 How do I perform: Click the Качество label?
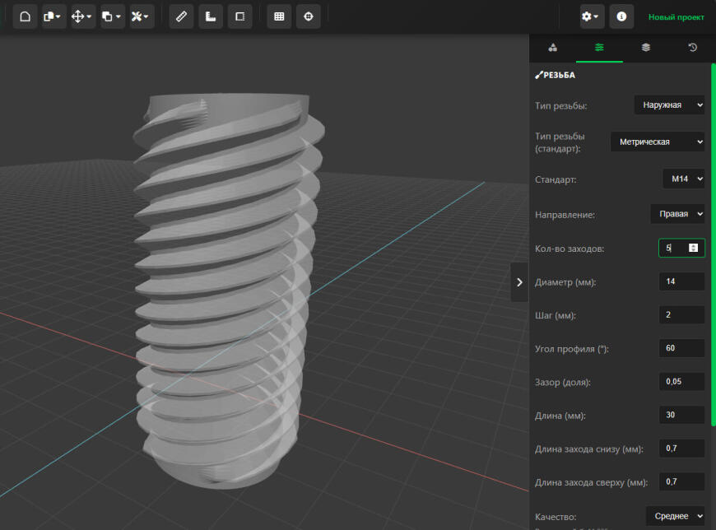point(556,517)
